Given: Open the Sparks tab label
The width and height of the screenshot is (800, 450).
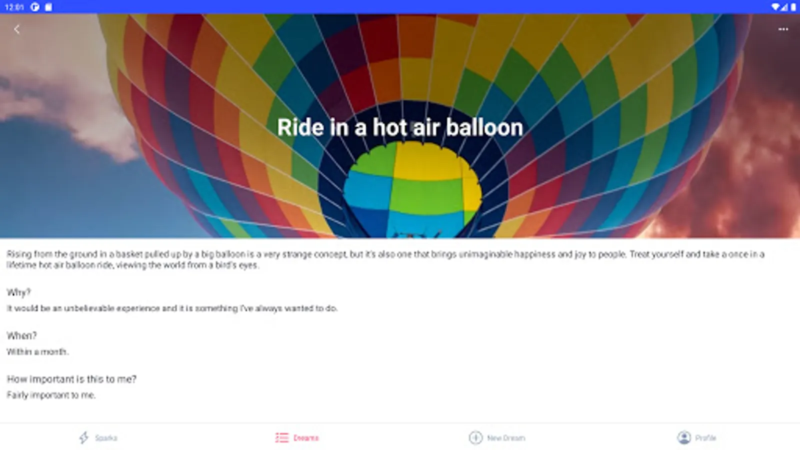Looking at the screenshot, I should coord(106,438).
